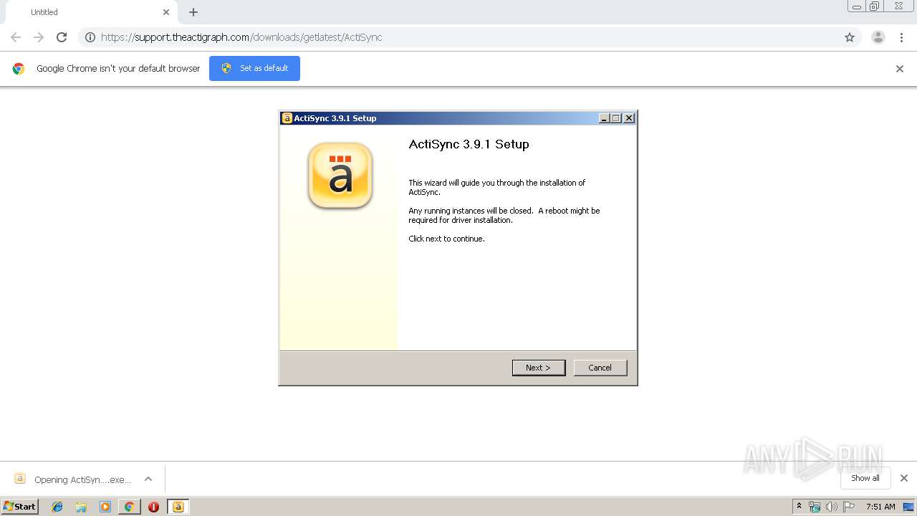
Task: Go forward to next page
Action: coord(39,37)
